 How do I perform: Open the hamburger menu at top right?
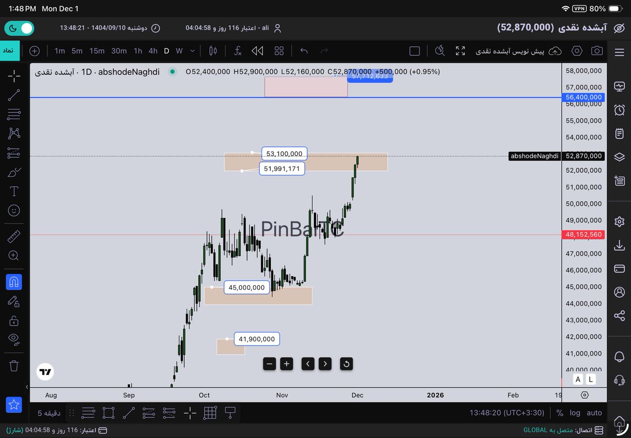tap(619, 51)
